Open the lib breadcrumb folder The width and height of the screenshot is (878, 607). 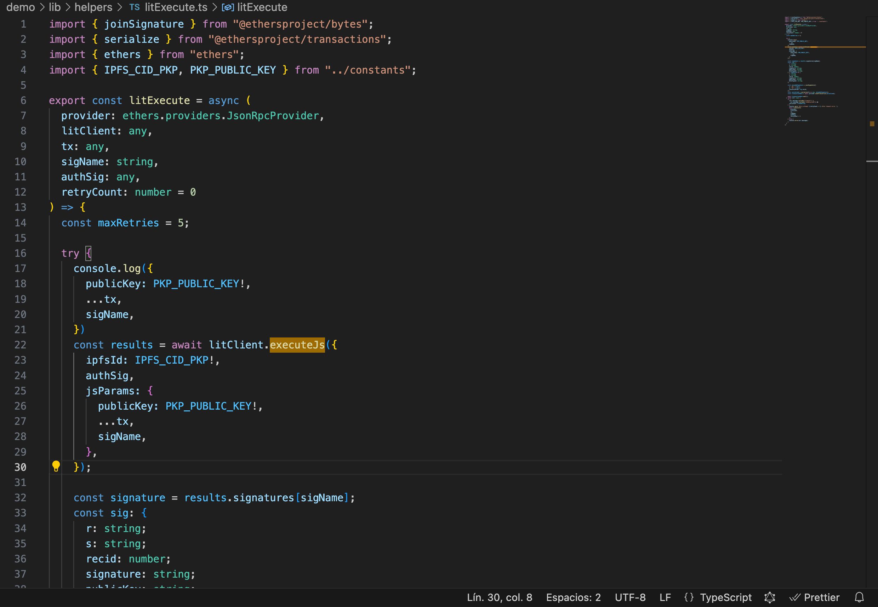55,7
